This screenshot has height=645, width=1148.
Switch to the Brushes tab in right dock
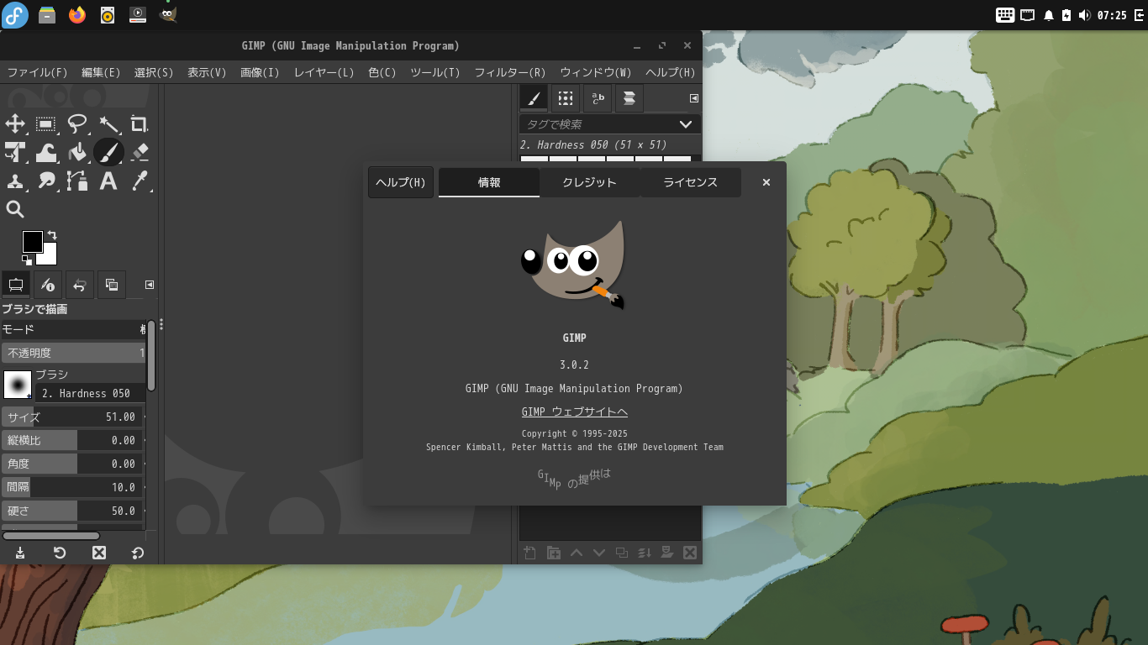coord(533,98)
